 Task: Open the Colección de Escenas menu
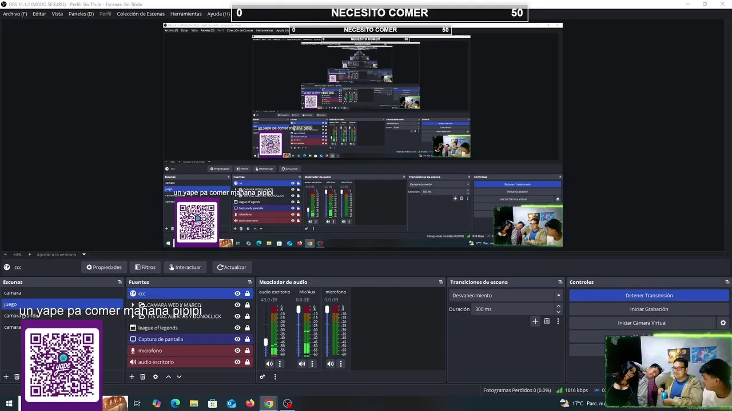pyautogui.click(x=141, y=14)
